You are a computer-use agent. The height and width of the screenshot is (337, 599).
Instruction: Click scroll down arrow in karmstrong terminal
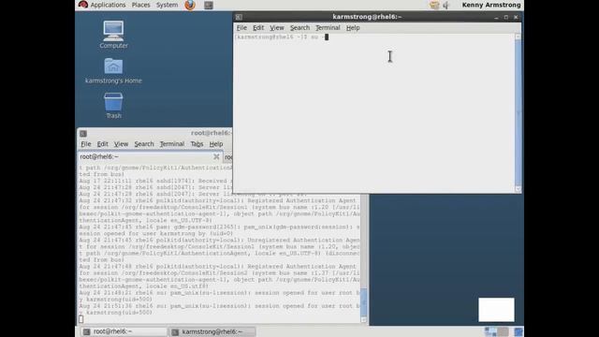[x=518, y=189]
